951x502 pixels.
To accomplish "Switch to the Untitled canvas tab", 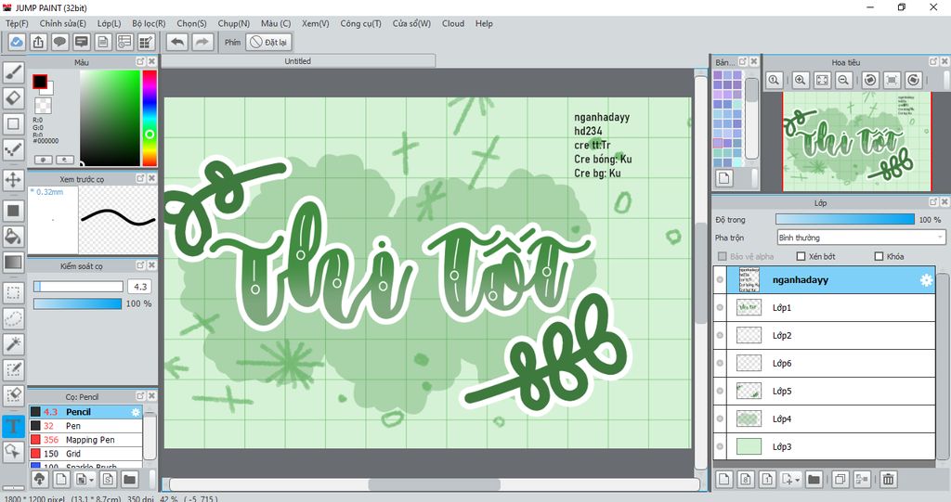I will (x=298, y=61).
